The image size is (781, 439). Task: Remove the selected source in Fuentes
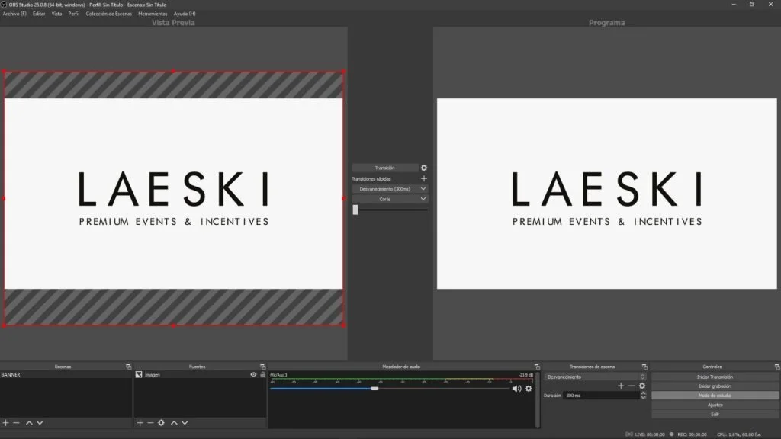pos(150,422)
